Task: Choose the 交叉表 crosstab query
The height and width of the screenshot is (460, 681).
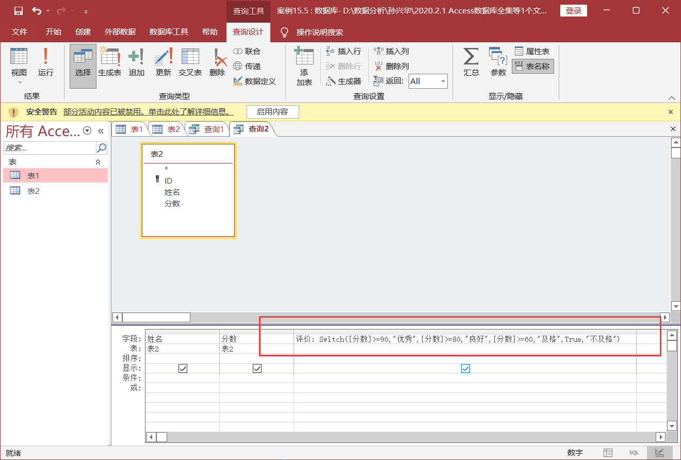Action: [x=190, y=62]
